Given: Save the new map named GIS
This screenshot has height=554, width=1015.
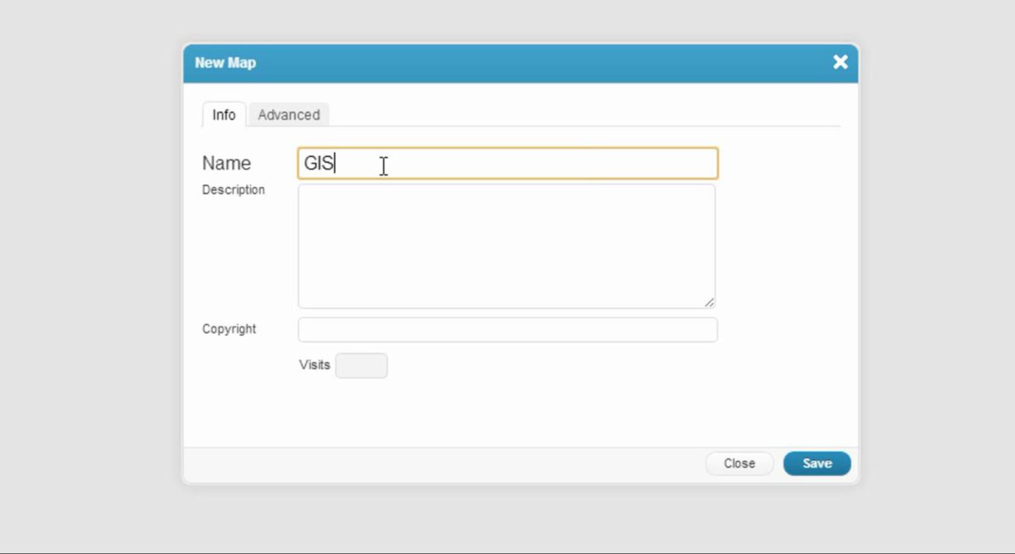Looking at the screenshot, I should click(x=817, y=463).
